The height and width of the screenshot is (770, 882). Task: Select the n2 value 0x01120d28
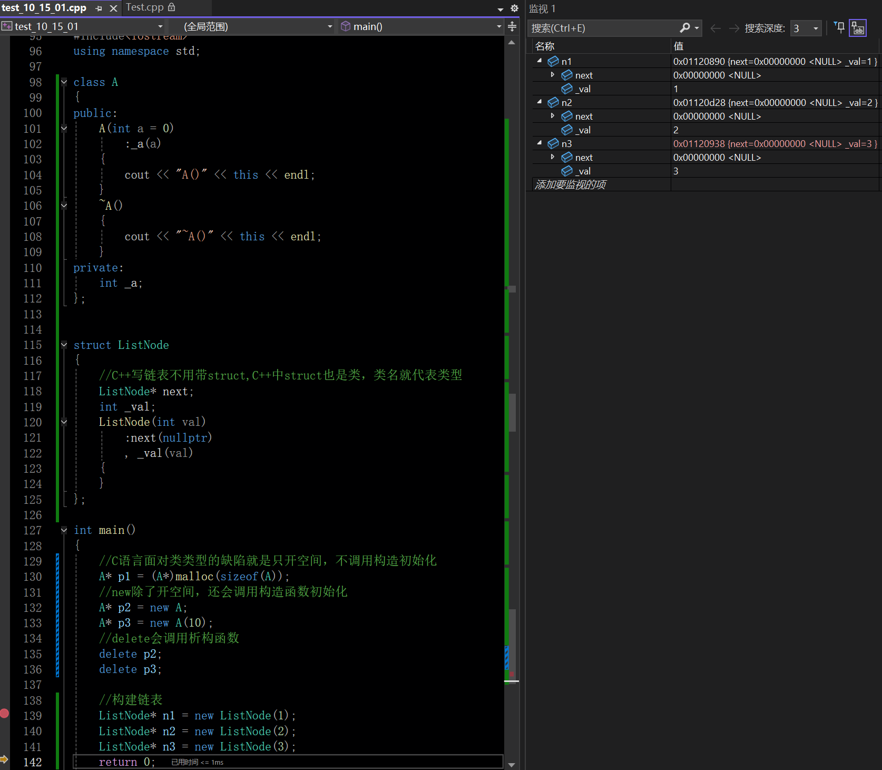pos(699,103)
